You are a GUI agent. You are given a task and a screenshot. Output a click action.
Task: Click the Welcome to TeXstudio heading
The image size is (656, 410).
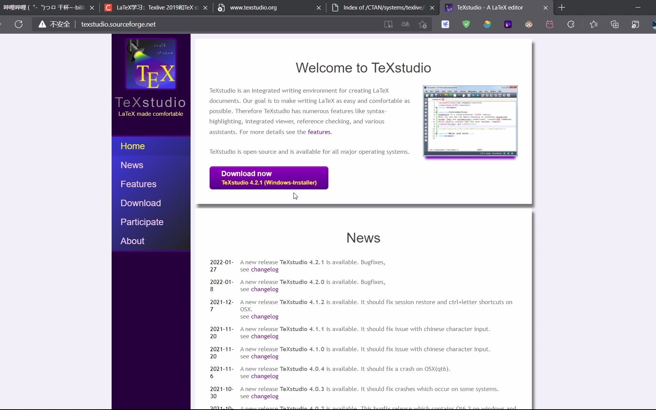coord(363,68)
